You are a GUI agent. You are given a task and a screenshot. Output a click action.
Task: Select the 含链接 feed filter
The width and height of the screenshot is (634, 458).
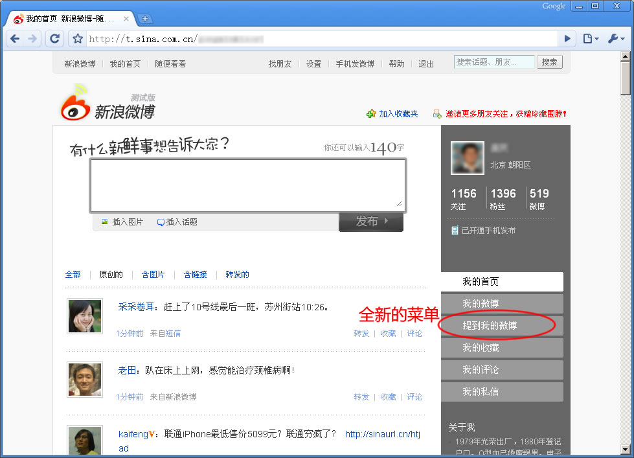[195, 275]
